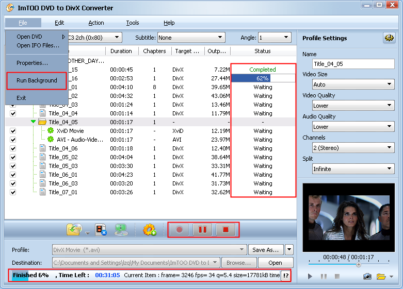Open the Tools menu
This screenshot has height=289, width=403.
tap(133, 23)
